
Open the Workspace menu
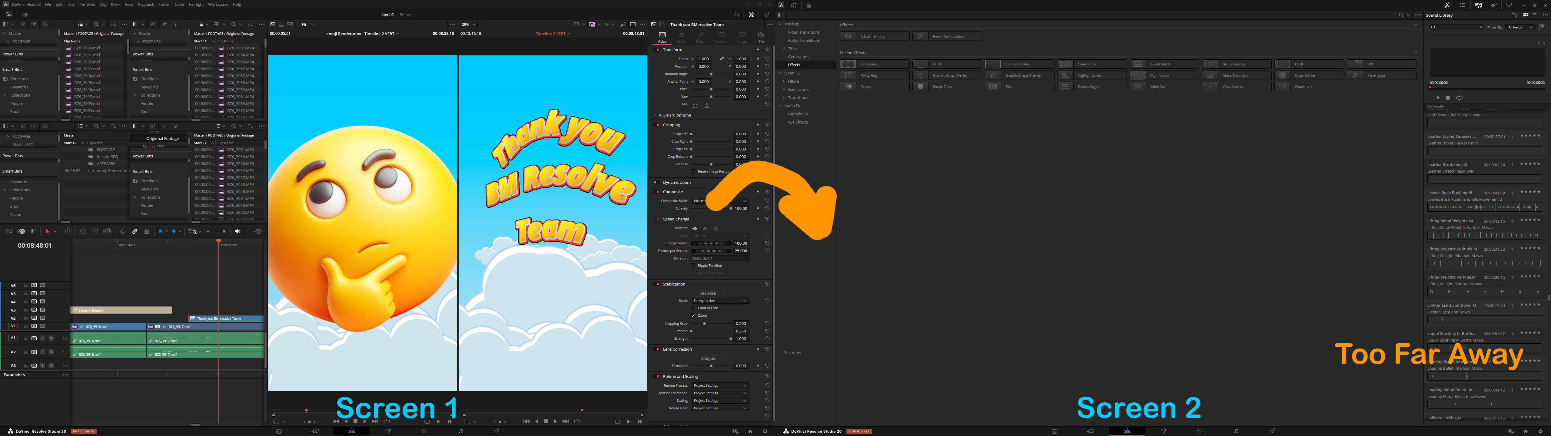[x=218, y=4]
